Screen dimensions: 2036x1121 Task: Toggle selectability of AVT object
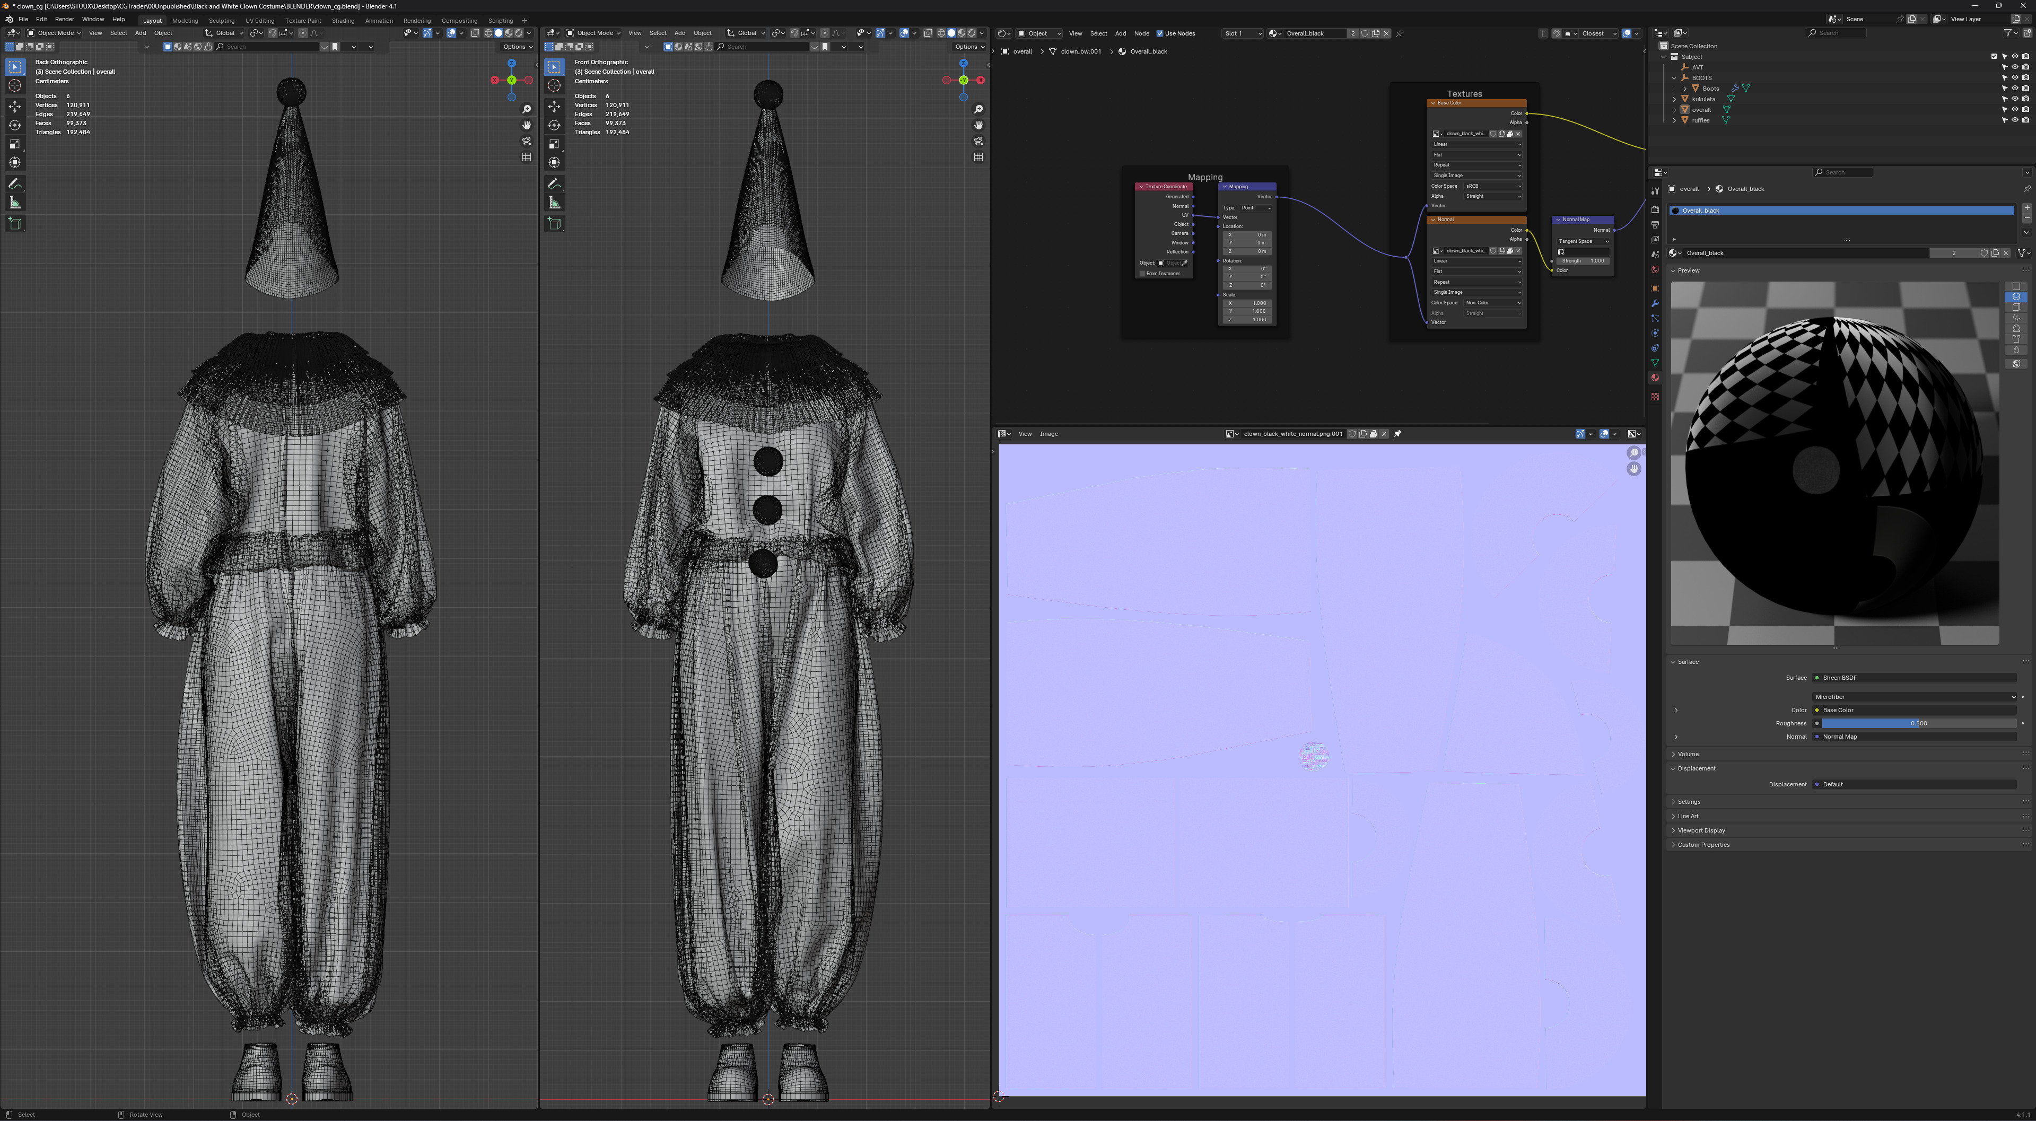pyautogui.click(x=2004, y=67)
